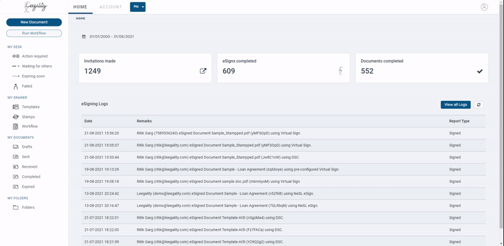Select log row dated 21-08-2021 15:55:37
This screenshot has width=504, height=246.
283,145
